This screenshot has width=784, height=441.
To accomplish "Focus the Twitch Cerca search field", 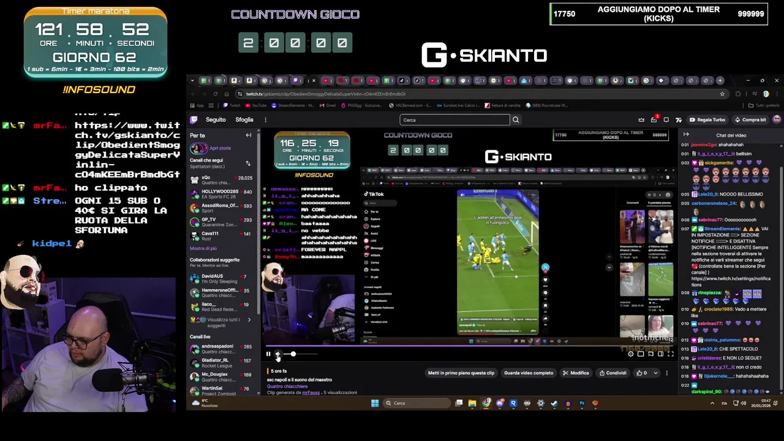I will click(454, 120).
